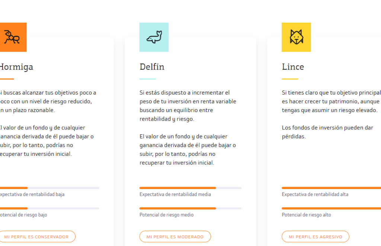The width and height of the screenshot is (381, 246).
Task: Click Hormiga's low risk potential bar
Action: tap(49, 208)
